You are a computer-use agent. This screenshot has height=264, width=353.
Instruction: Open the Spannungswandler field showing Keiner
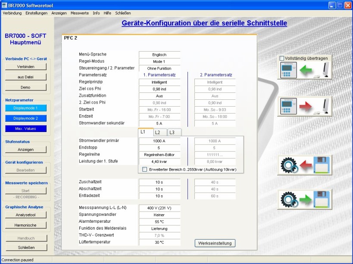coord(159,215)
